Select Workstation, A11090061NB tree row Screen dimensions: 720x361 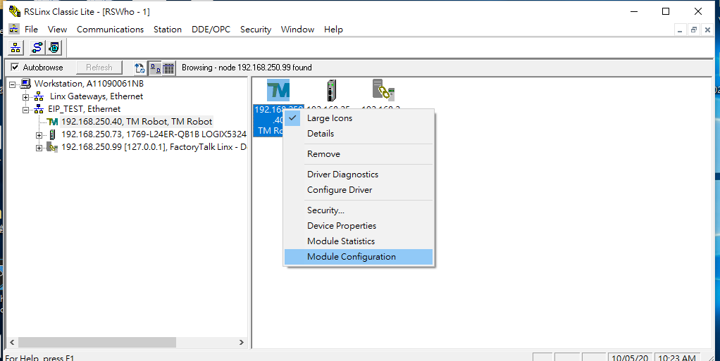pyautogui.click(x=89, y=84)
